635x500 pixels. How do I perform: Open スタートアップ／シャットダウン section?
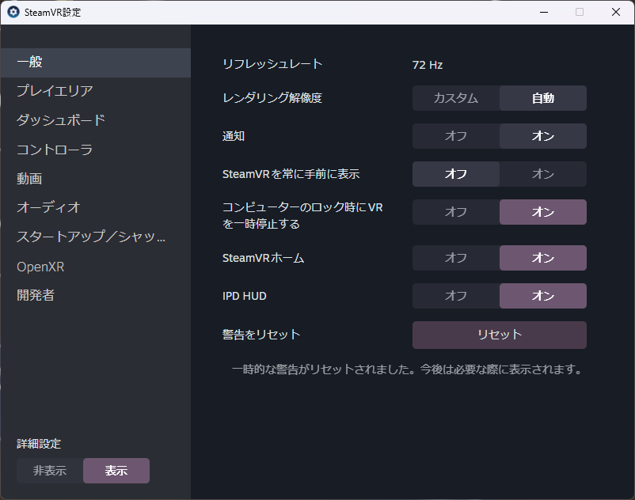pyautogui.click(x=96, y=237)
